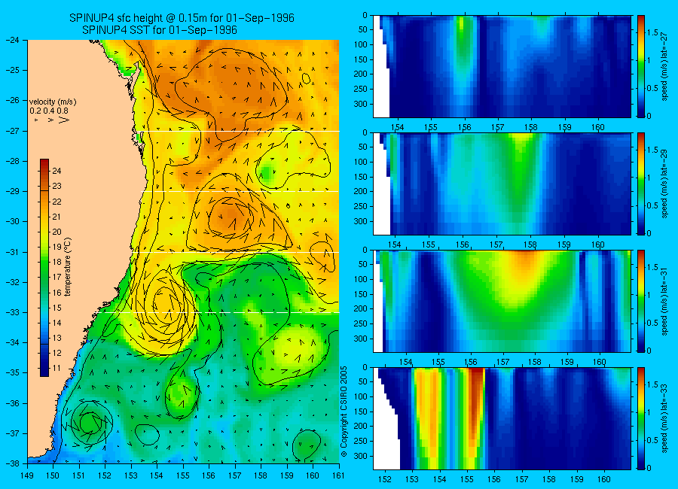Screen dimensions: 678x489
Task: Click the '18' tick on the temperature scale
Action: [56, 263]
